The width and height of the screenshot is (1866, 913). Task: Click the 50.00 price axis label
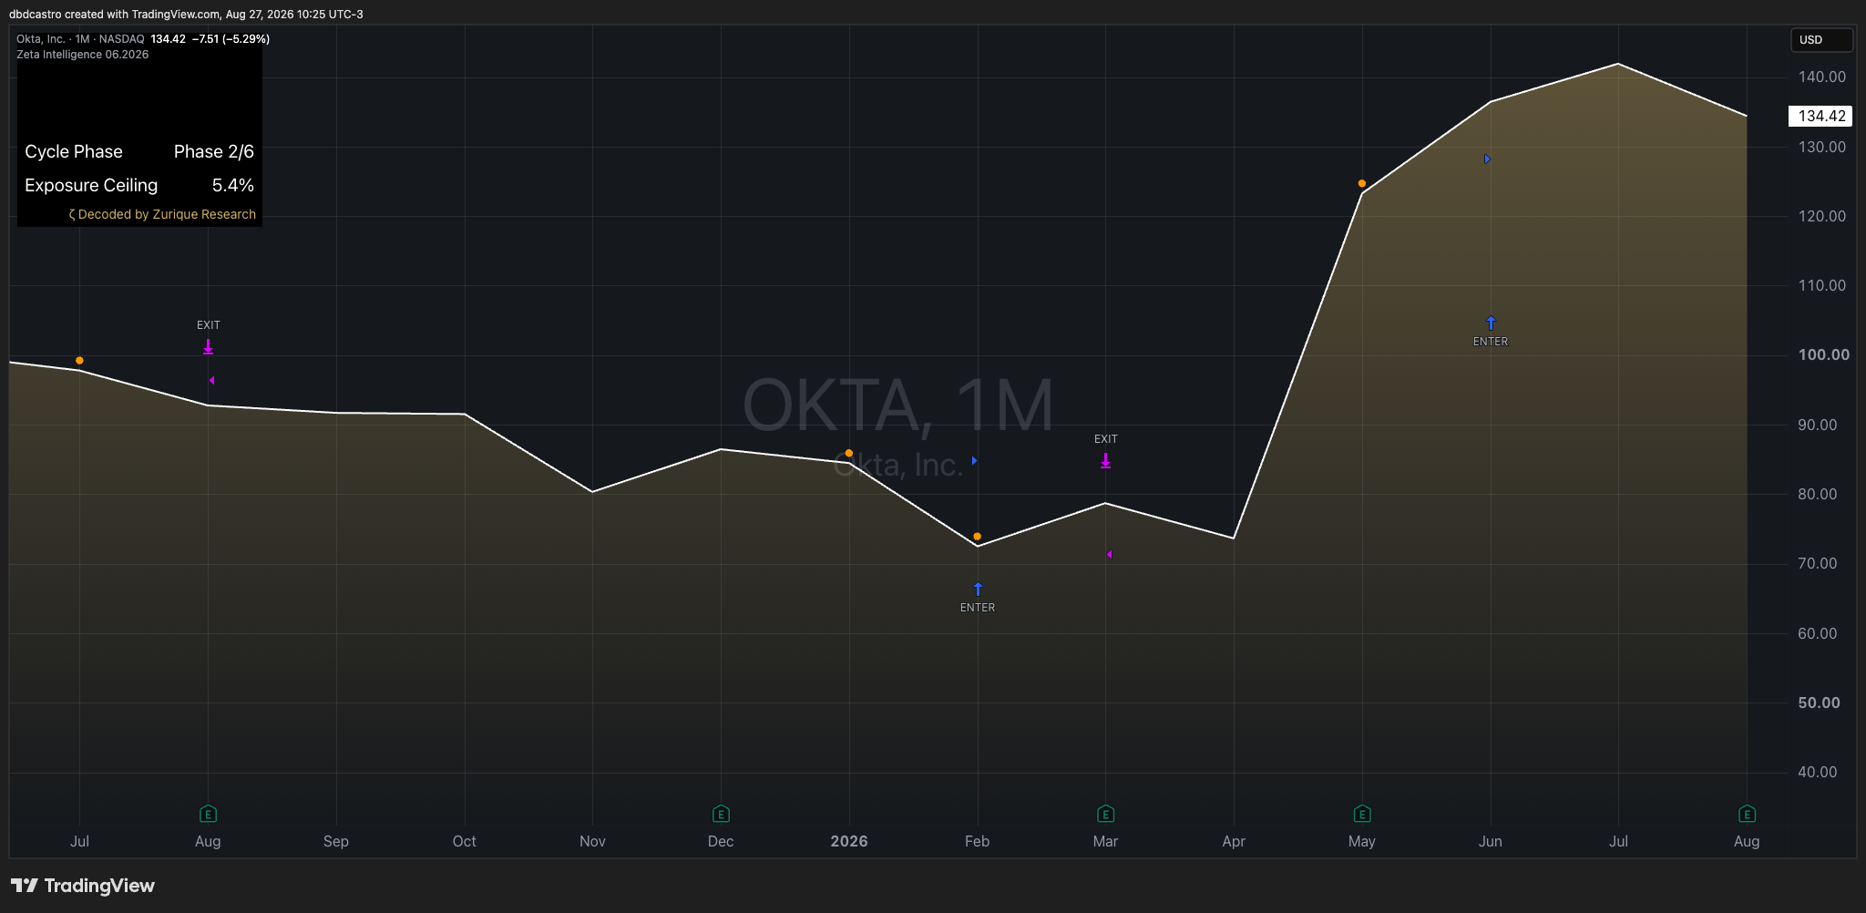(1820, 703)
